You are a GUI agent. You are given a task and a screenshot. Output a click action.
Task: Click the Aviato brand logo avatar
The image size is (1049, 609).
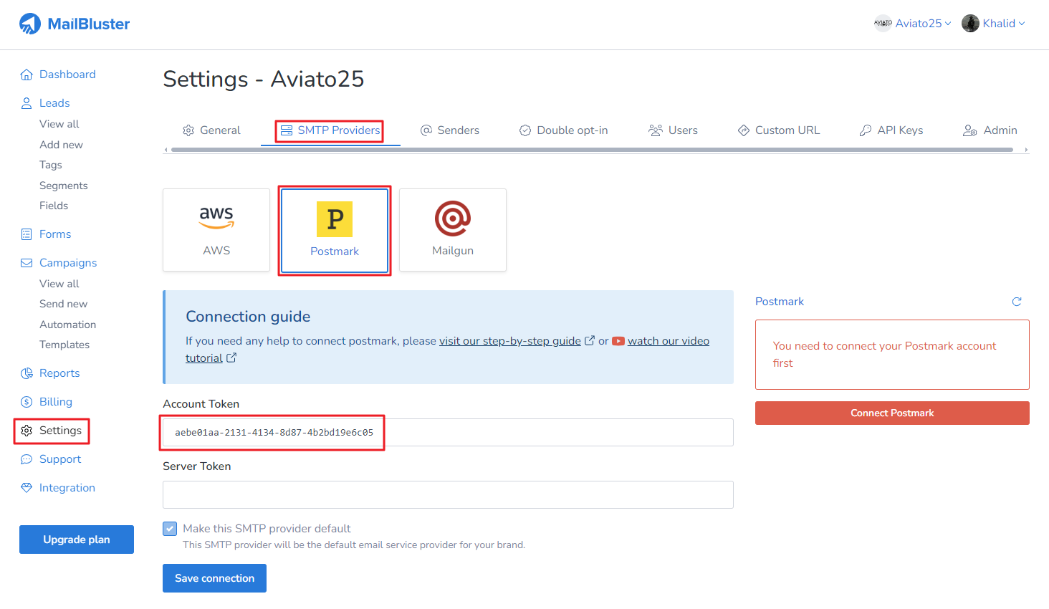pos(883,24)
